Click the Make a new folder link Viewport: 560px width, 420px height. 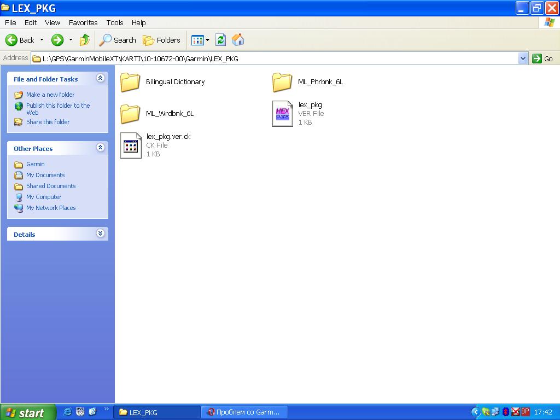pyautogui.click(x=50, y=95)
